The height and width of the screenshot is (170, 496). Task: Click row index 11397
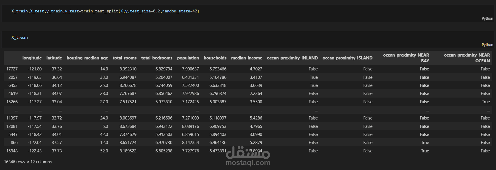click(12, 118)
